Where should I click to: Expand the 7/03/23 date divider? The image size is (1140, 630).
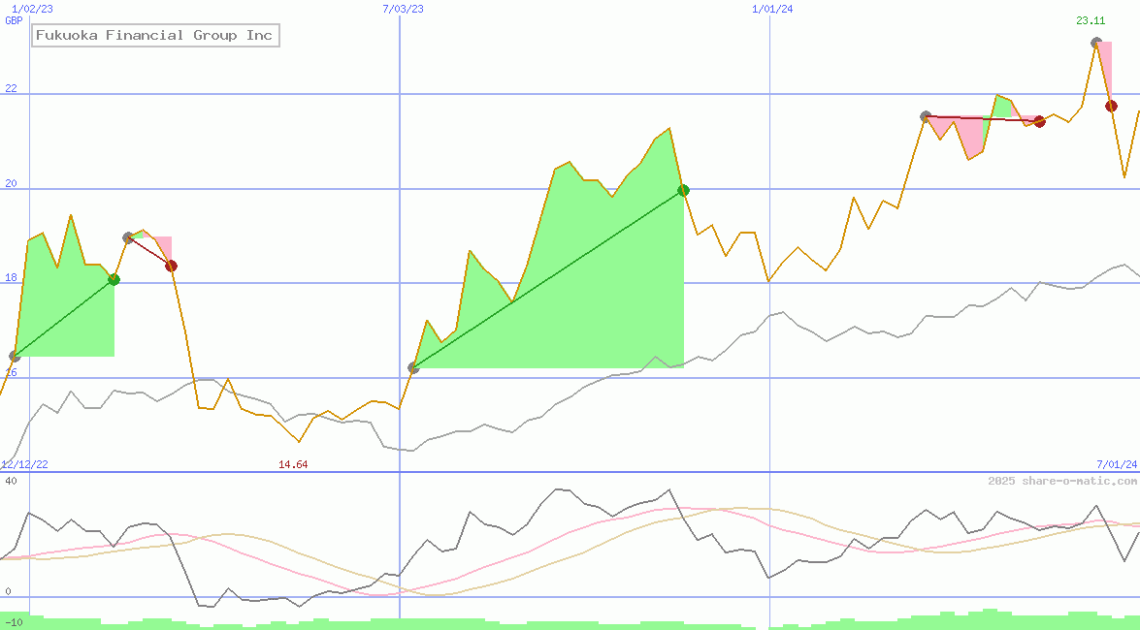[x=401, y=9]
